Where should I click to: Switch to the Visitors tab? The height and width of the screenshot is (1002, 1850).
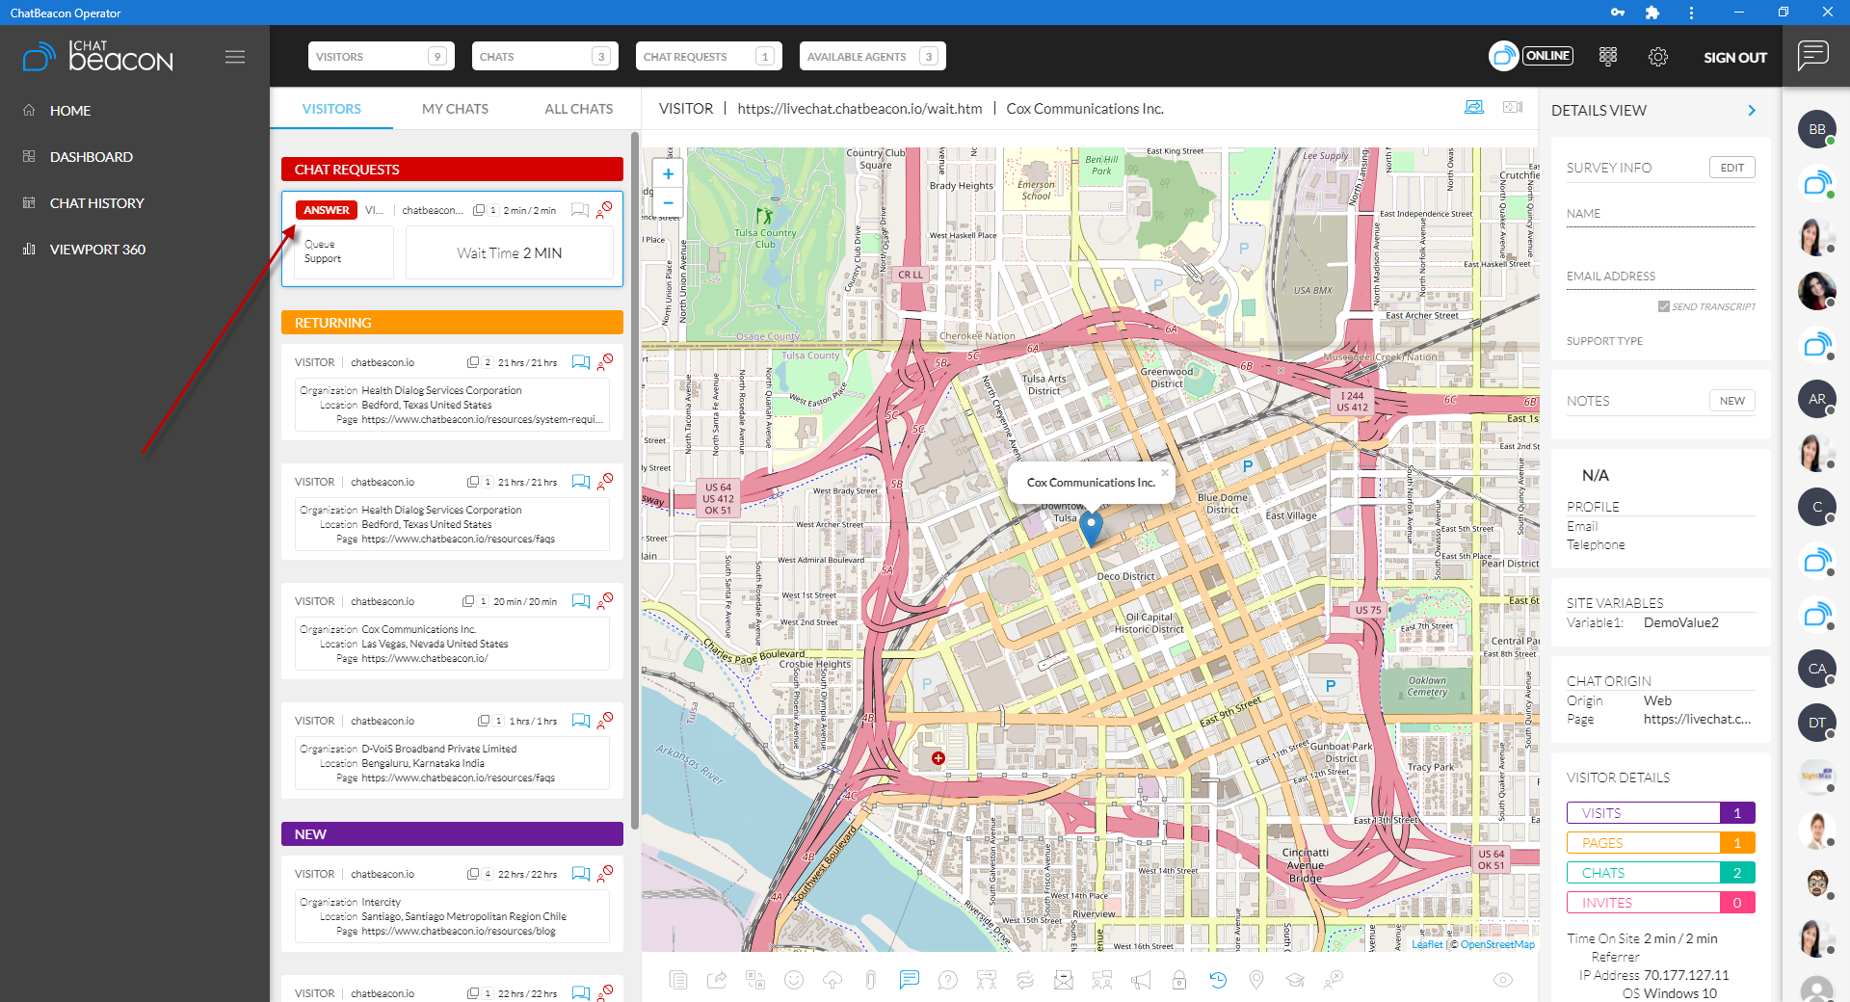click(331, 109)
